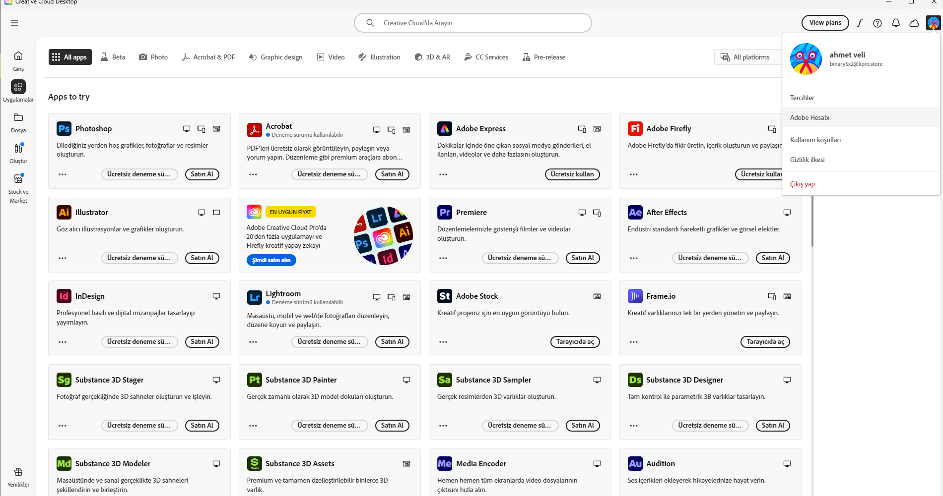943x496 pixels.
Task: Switch to the Photo category tab
Action: click(x=153, y=57)
